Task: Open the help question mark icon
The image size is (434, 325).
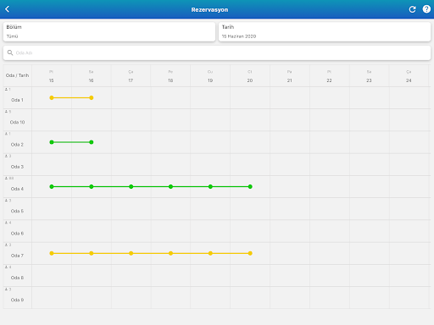Action: pyautogui.click(x=426, y=9)
